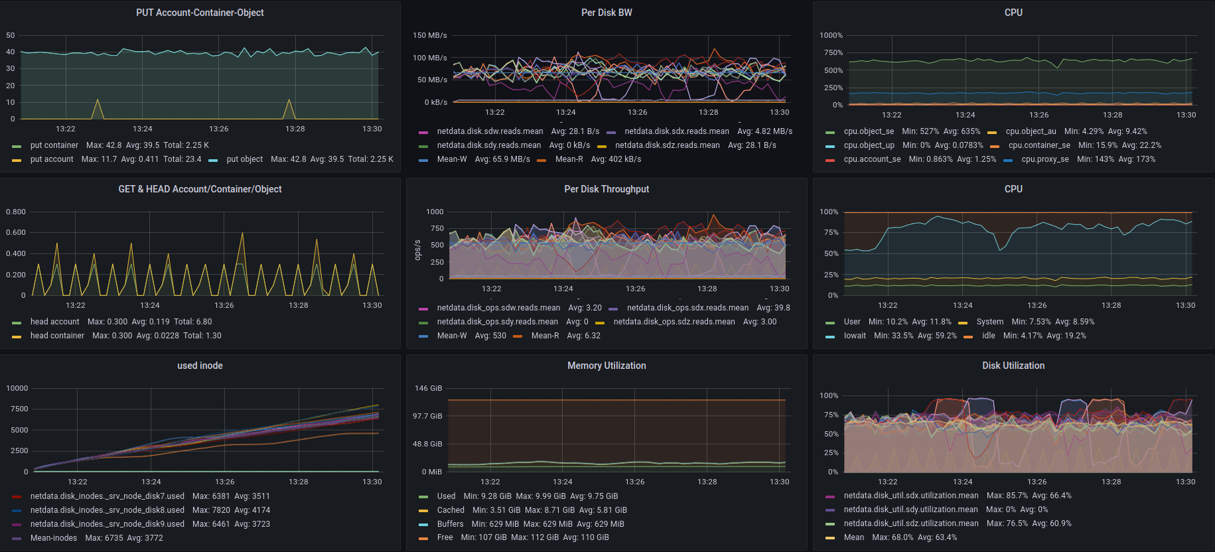
Task: Select the cpu.container_se legend entry
Action: click(1038, 145)
